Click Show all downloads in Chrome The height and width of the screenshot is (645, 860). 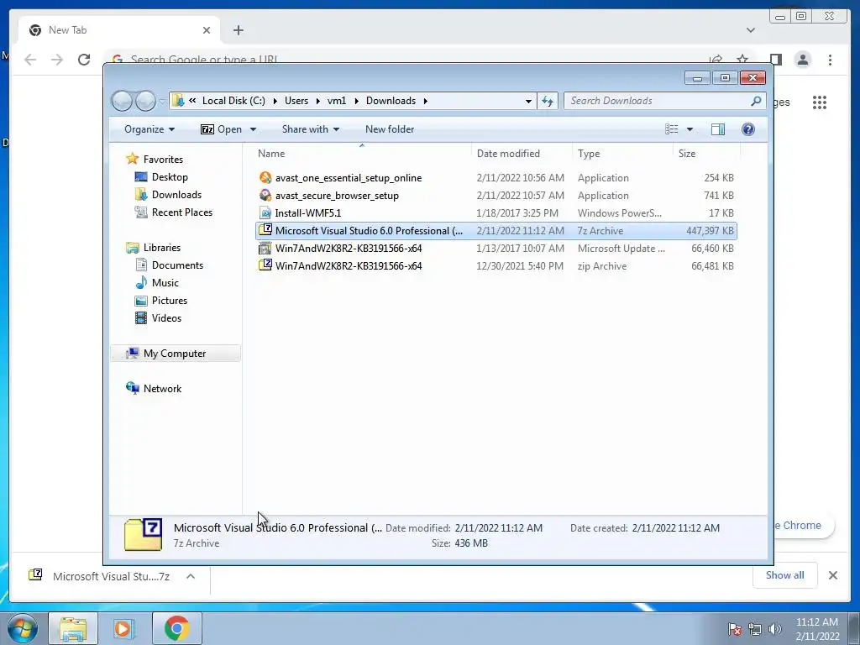click(785, 575)
